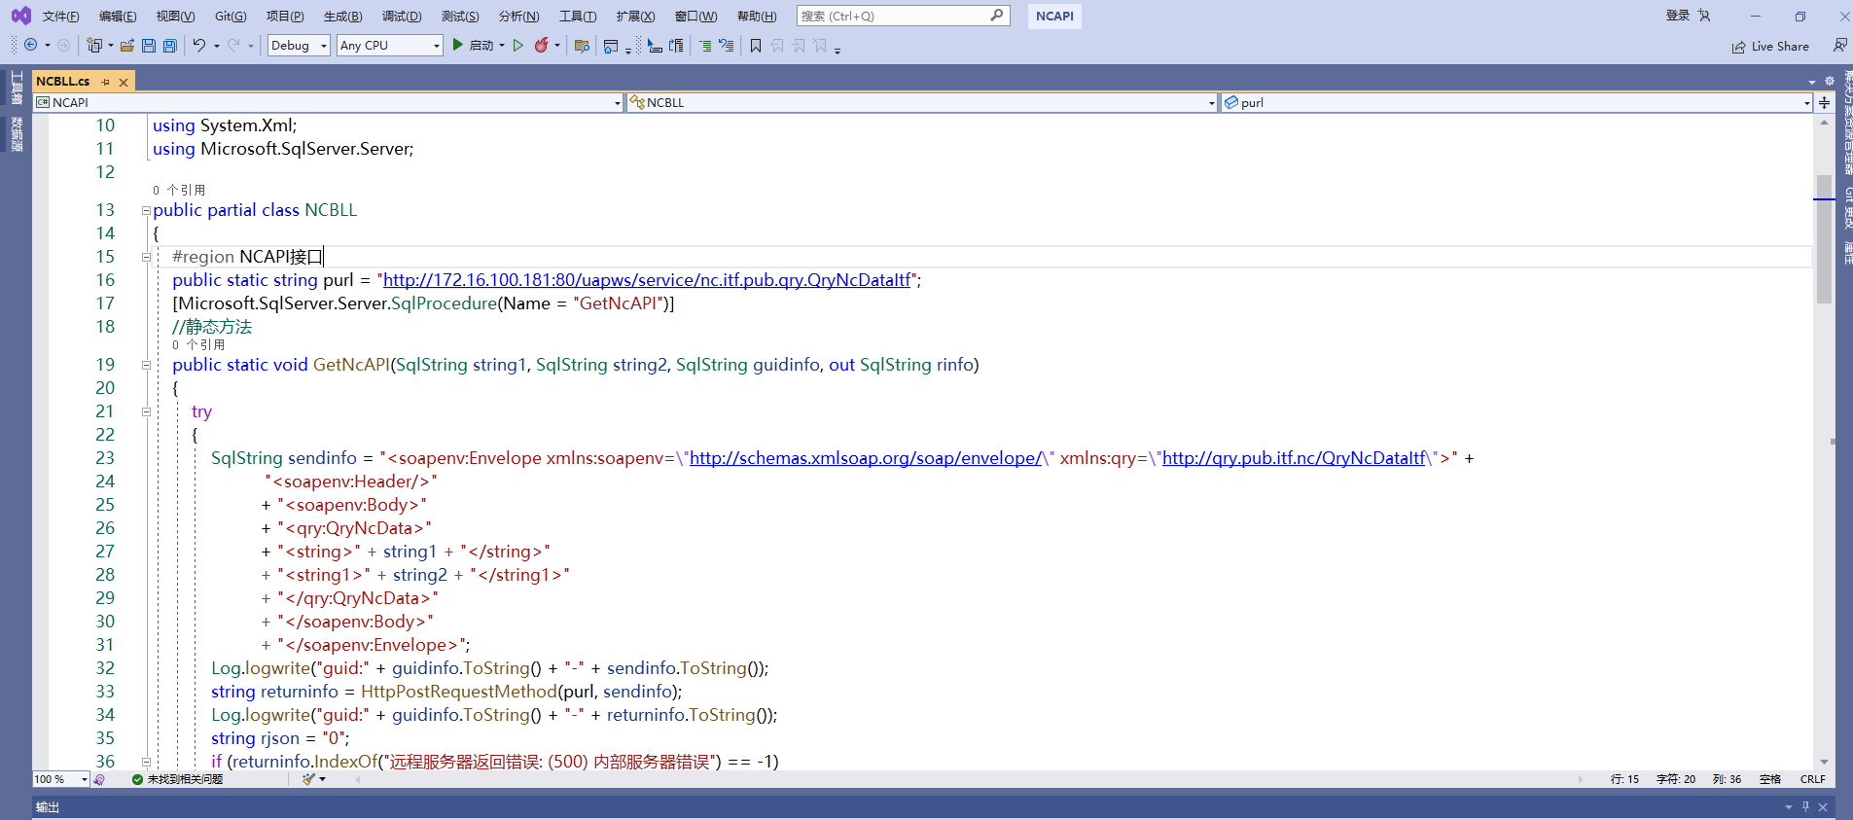Screen dimensions: 1853x820
Task: Click the NCAPI solution name badge
Action: pyautogui.click(x=1054, y=16)
